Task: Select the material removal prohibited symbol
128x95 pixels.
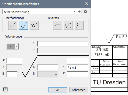Action: click(x=34, y=25)
